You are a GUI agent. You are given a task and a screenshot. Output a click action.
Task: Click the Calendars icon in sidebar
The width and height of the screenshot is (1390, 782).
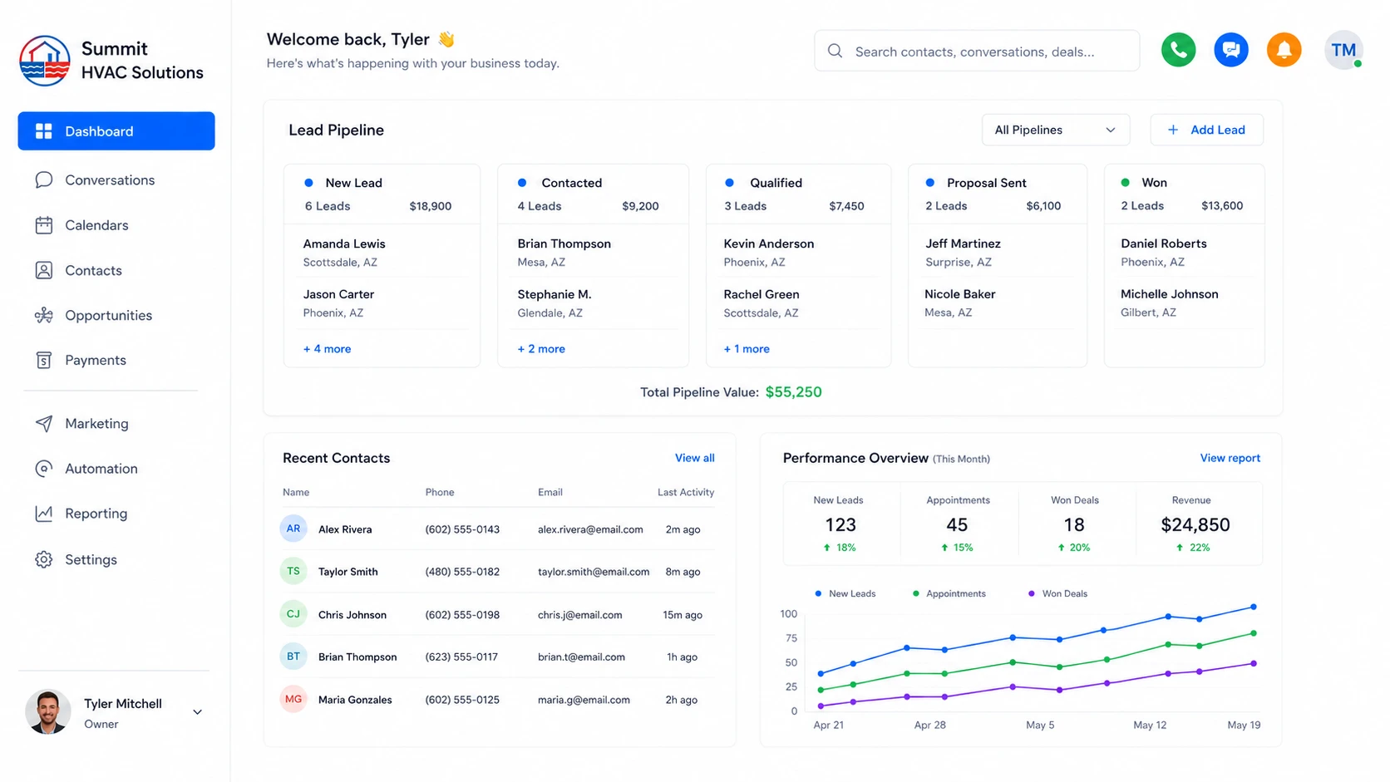tap(44, 225)
